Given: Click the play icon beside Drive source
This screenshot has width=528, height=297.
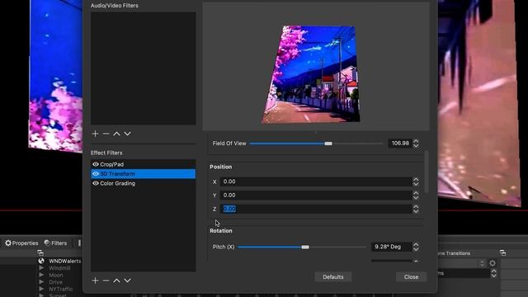Looking at the screenshot, I should (41, 282).
